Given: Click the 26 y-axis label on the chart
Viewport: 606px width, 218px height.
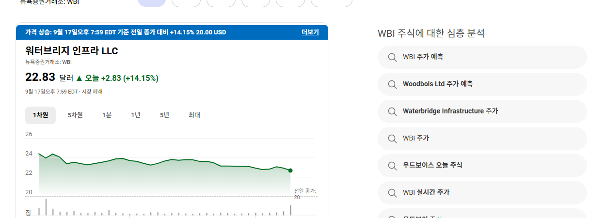Looking at the screenshot, I should (x=29, y=134).
